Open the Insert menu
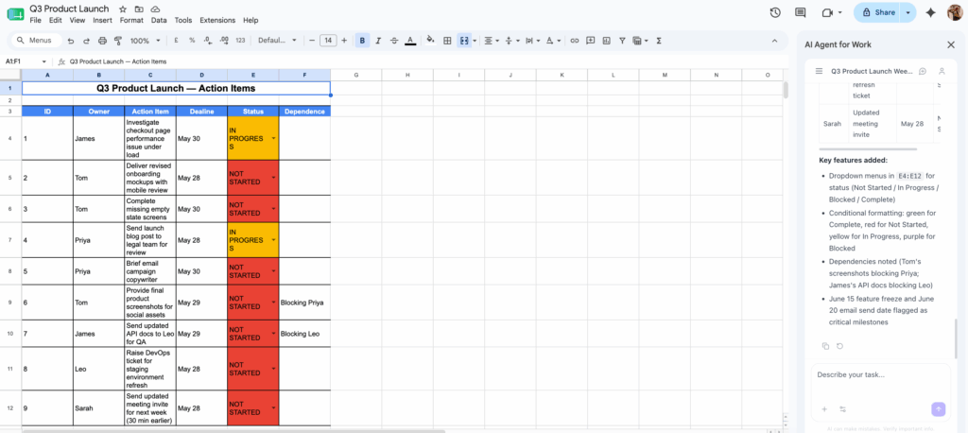968x433 pixels. 102,21
